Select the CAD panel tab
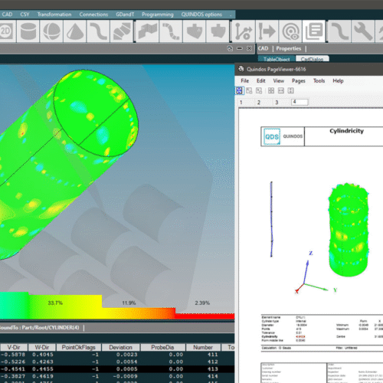The width and height of the screenshot is (383, 383). point(263,48)
